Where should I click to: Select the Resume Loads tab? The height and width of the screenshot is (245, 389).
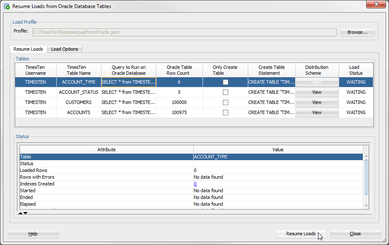tap(28, 49)
